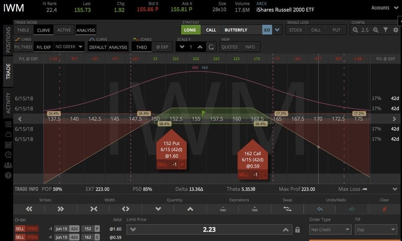402x241 pixels.
Task: Select ANALYSIS curve option under Curve
Action: pos(118,47)
